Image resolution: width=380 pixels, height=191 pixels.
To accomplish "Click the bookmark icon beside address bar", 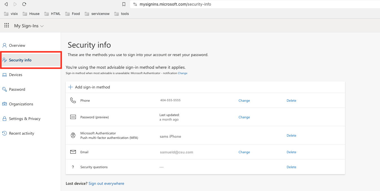I will click(x=124, y=4).
